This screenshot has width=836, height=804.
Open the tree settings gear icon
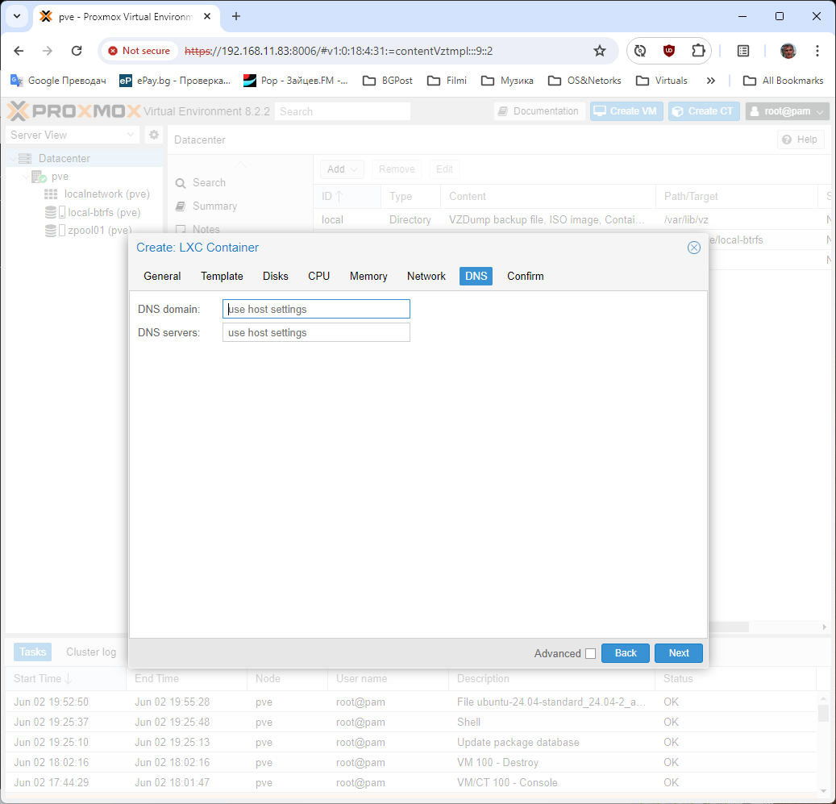[x=154, y=135]
